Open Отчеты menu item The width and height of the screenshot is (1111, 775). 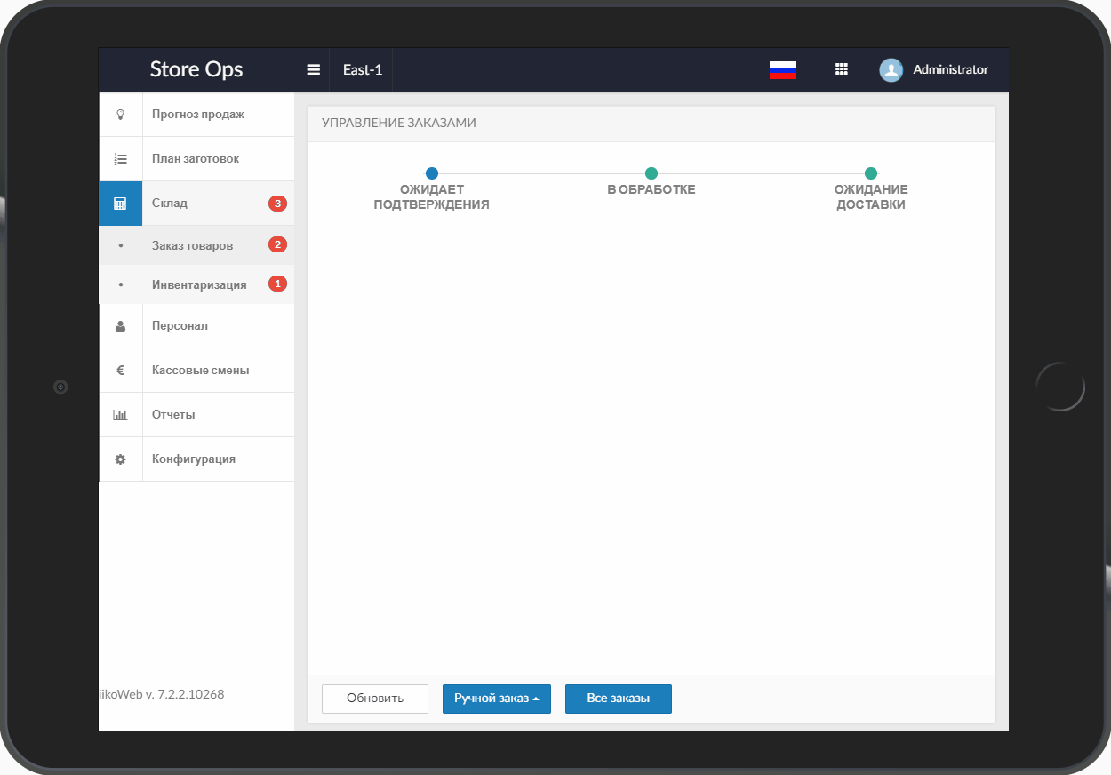pos(197,415)
